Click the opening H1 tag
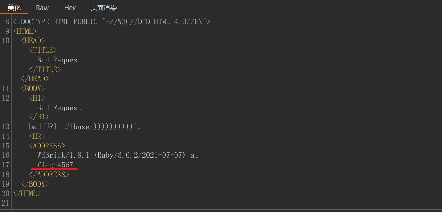The image size is (442, 212). click(37, 98)
